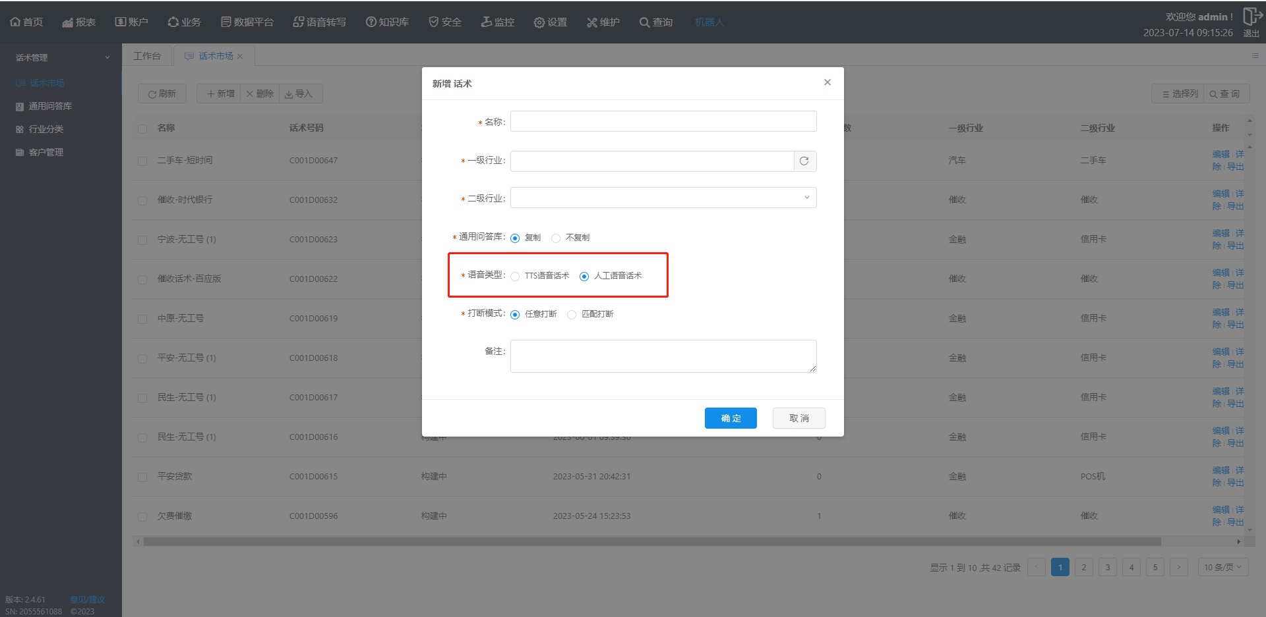Viewport: 1266px width, 617px height.
Task: Click the 知识库 icon in top navigation
Action: click(x=371, y=22)
